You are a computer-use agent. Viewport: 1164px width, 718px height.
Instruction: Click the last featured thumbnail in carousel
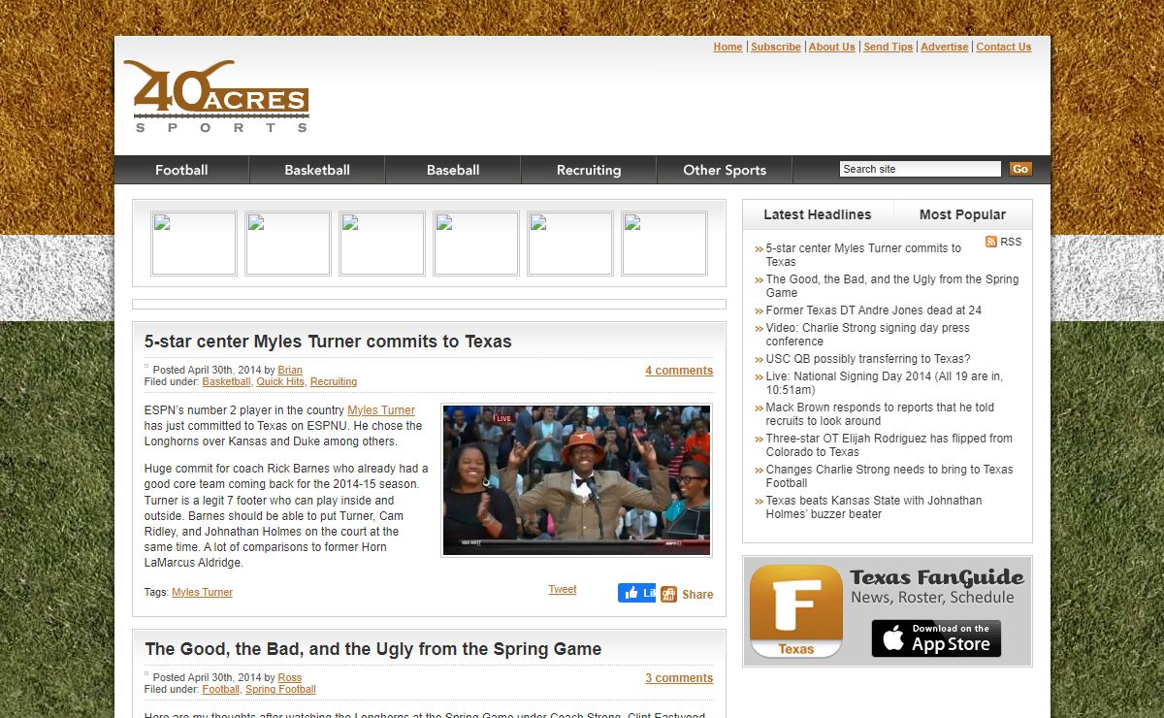[x=664, y=244]
